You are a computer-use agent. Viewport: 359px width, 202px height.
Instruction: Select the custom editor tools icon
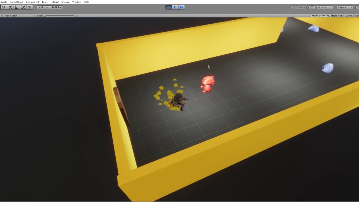pos(30,7)
